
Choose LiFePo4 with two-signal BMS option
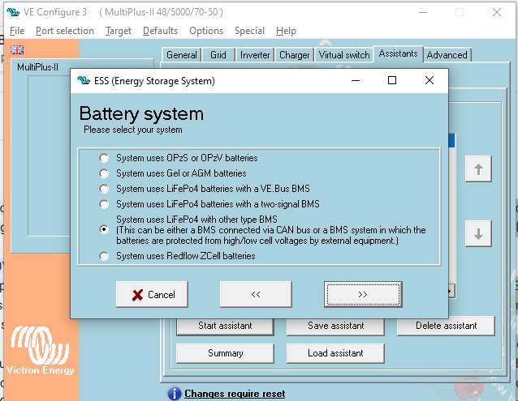pyautogui.click(x=103, y=204)
